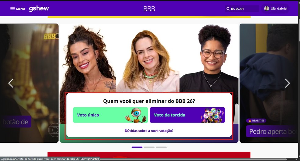Click the BBB robot mascot on Voto único
300x161 pixels.
[136, 115]
